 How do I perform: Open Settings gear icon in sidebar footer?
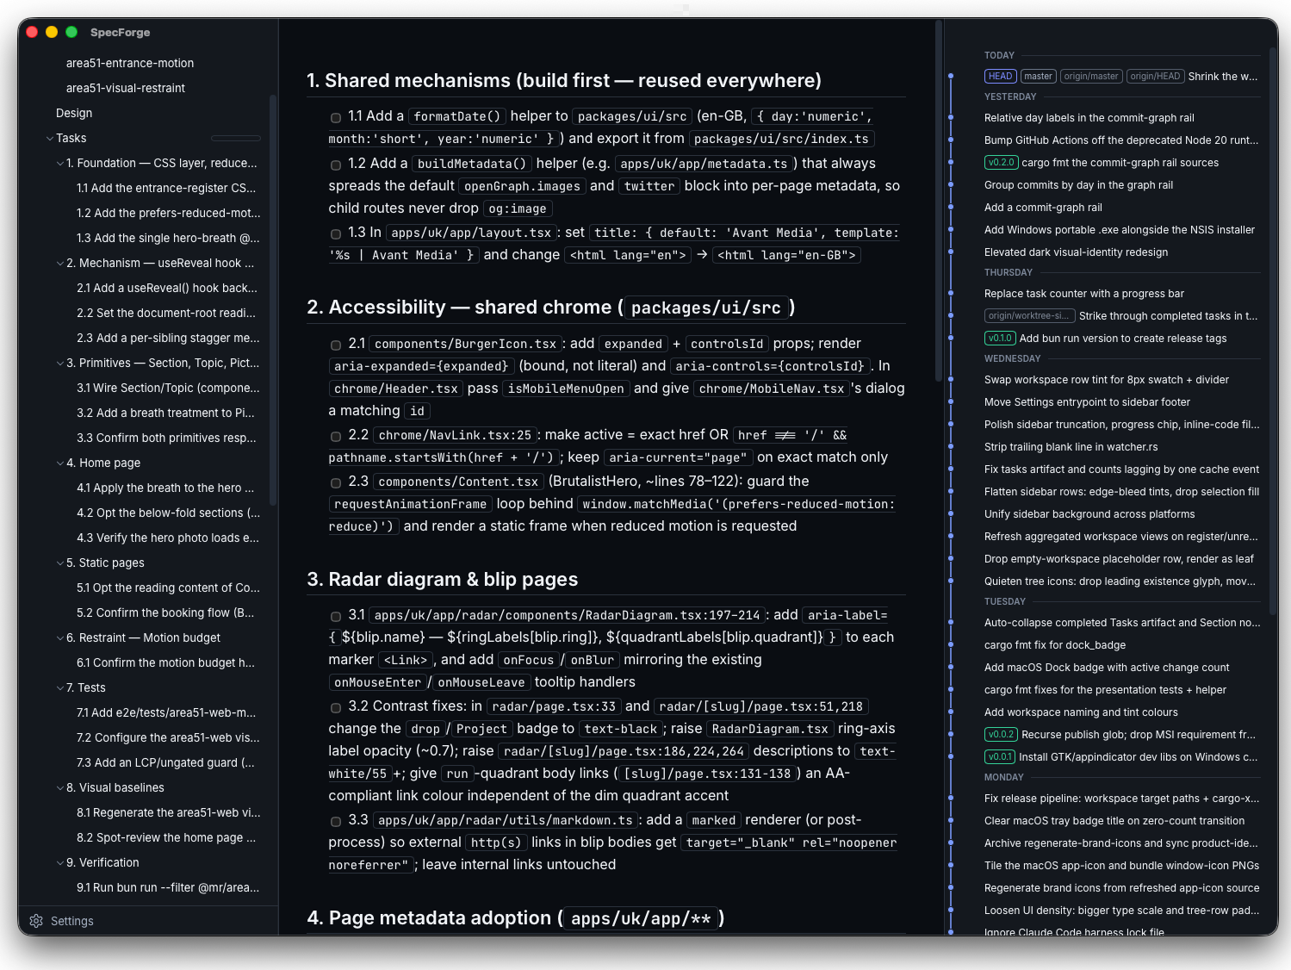pyautogui.click(x=36, y=921)
